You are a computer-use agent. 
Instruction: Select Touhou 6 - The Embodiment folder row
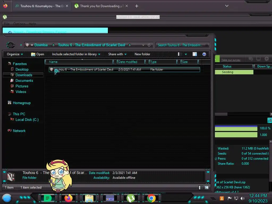[x=124, y=70]
